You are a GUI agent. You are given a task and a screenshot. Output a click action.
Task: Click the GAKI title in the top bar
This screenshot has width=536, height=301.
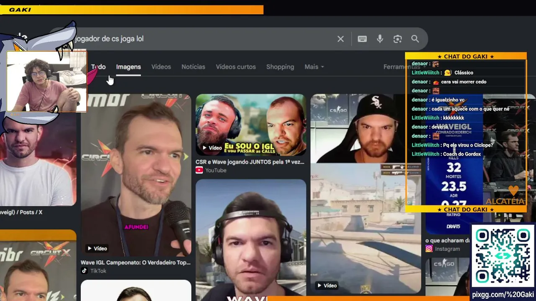click(20, 10)
